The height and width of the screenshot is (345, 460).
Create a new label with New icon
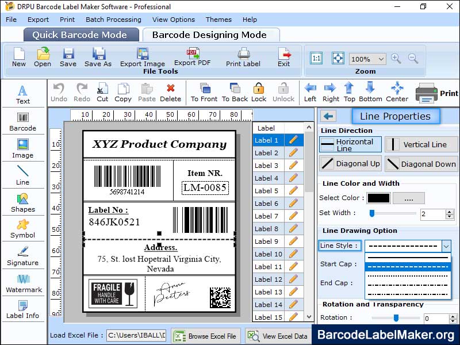pyautogui.click(x=19, y=57)
